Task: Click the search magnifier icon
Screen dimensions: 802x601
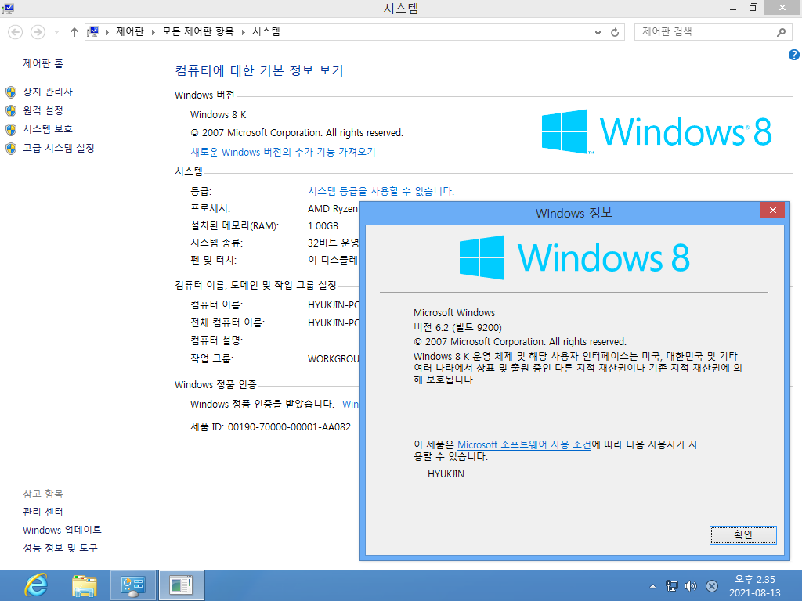Action: 781,32
